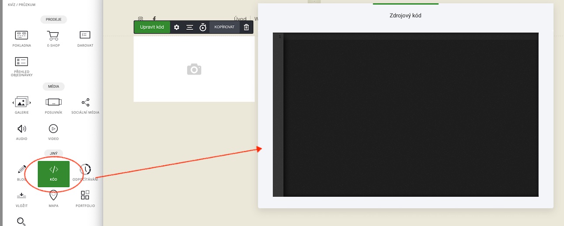Click the PRODEJE category label
This screenshot has height=226, width=564.
point(53,19)
